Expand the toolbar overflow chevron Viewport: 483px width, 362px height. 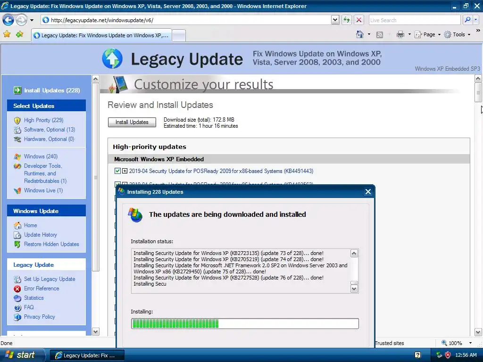[478, 31]
